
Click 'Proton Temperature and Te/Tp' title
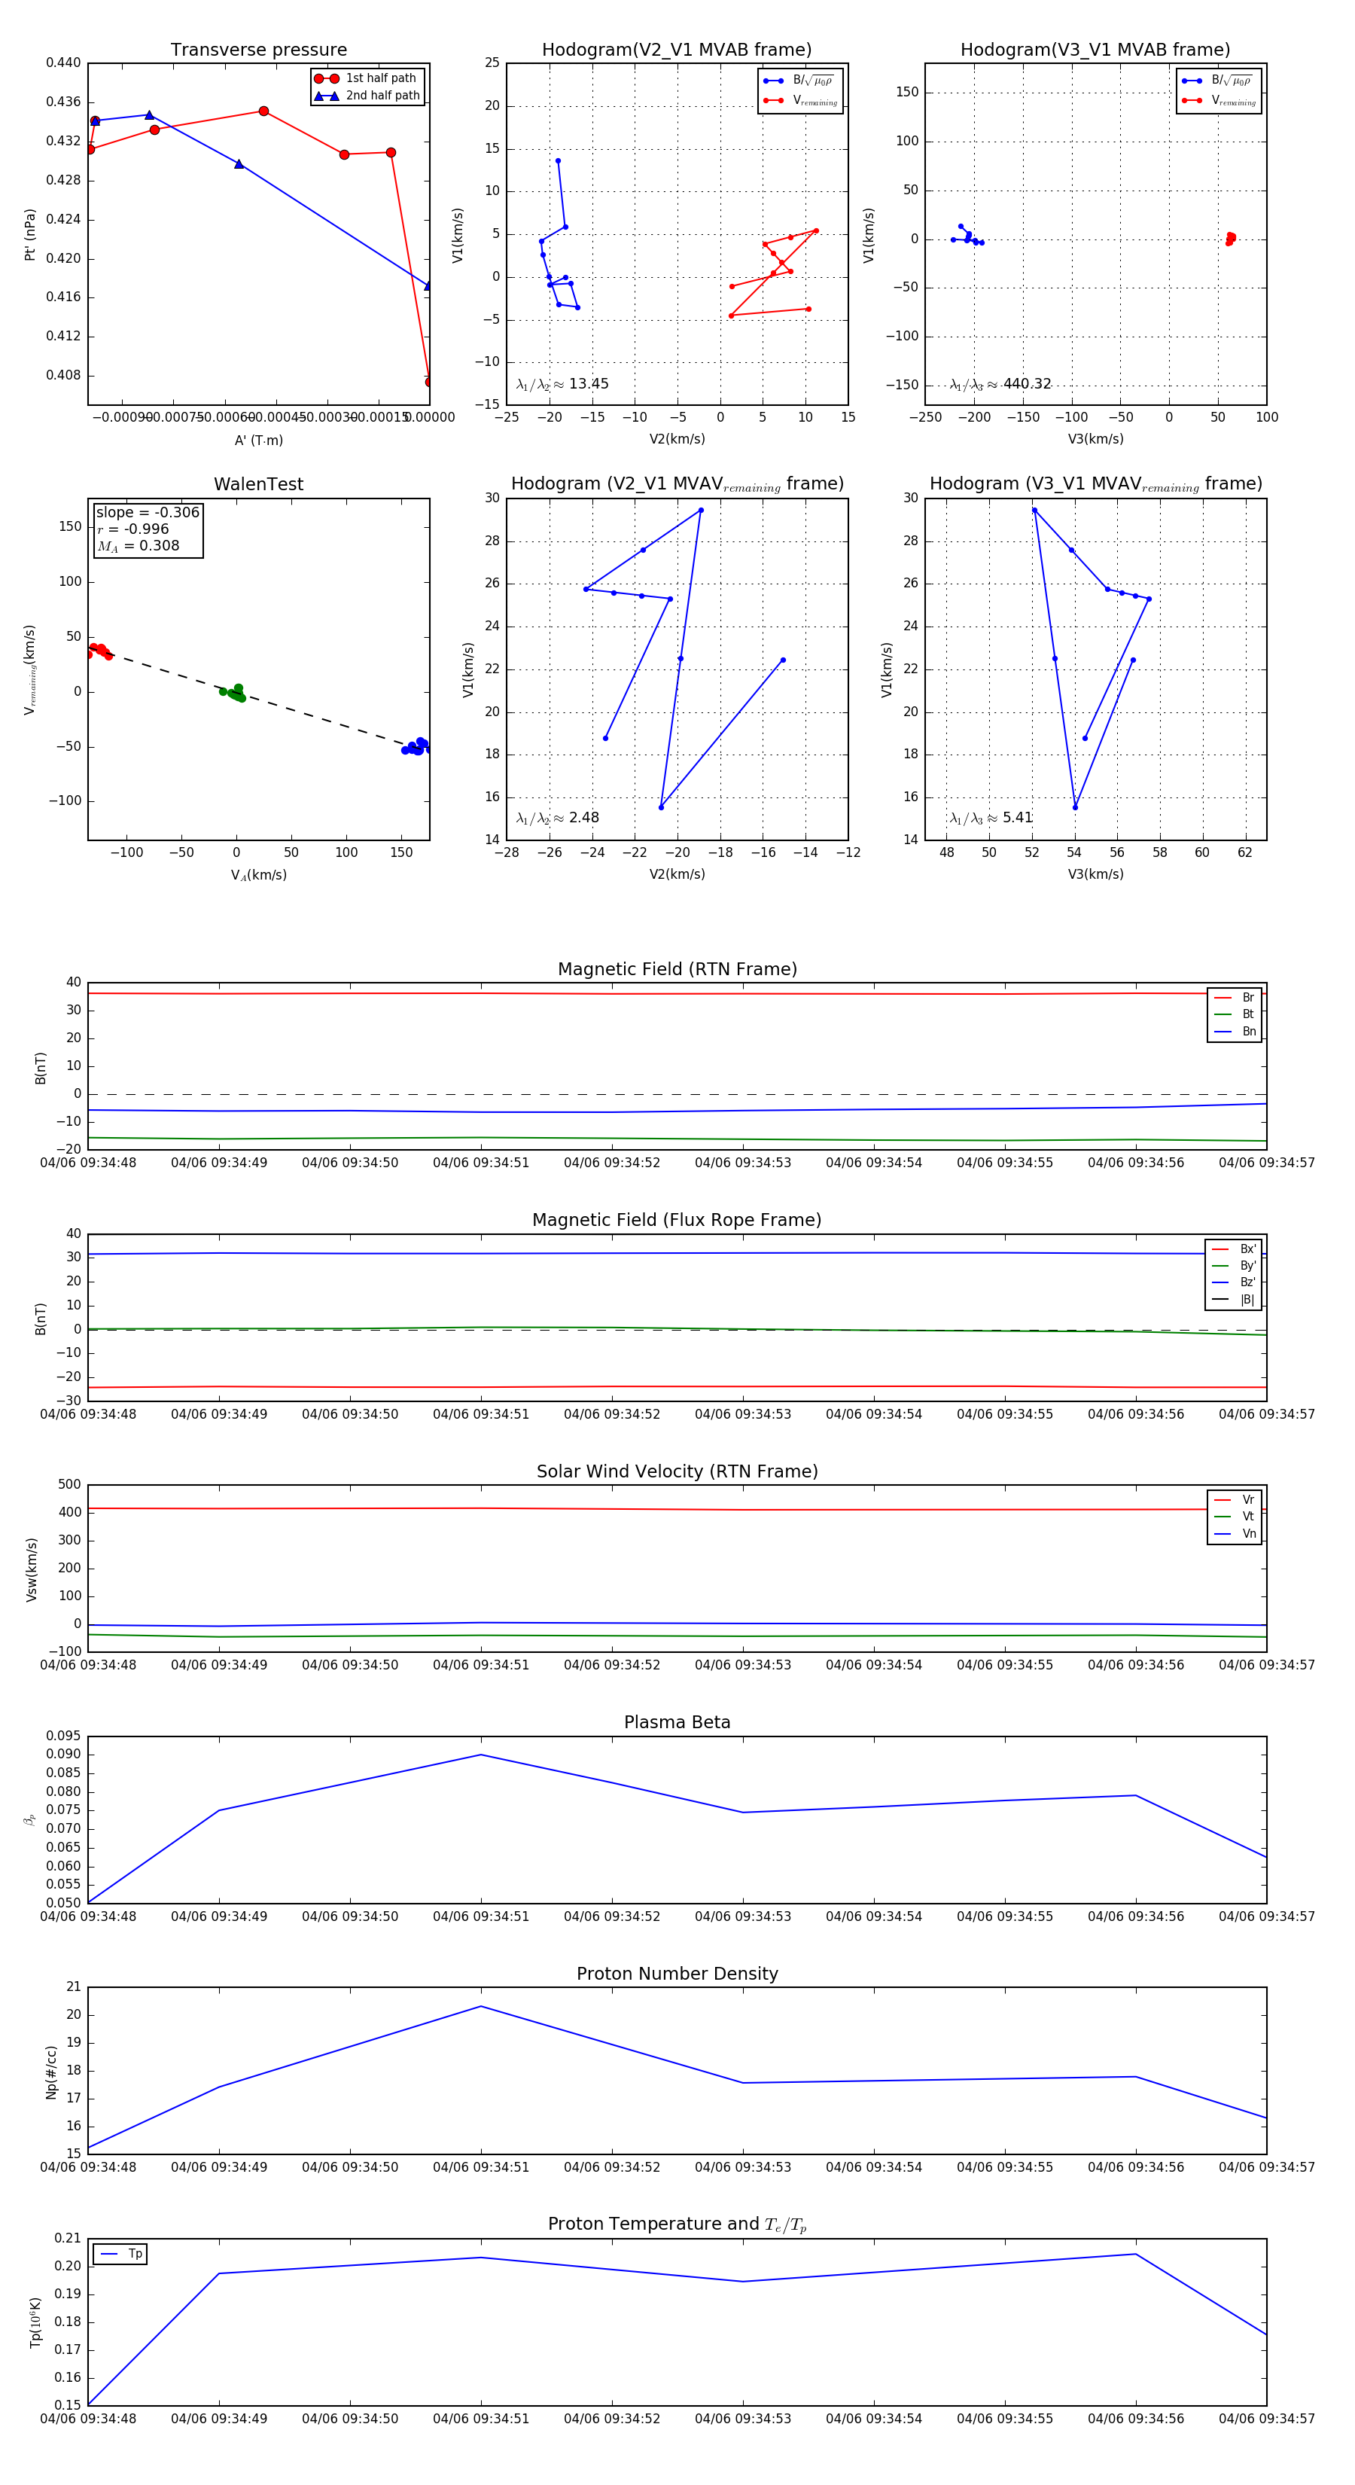tap(677, 2224)
